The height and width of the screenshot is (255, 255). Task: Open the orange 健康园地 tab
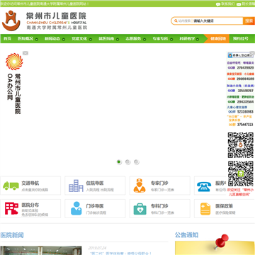pos(217,39)
